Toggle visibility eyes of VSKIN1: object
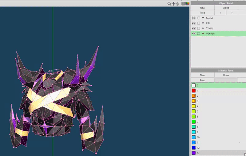 click(194, 33)
